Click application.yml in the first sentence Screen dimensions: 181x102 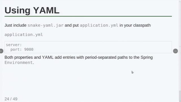[x=99, y=25]
